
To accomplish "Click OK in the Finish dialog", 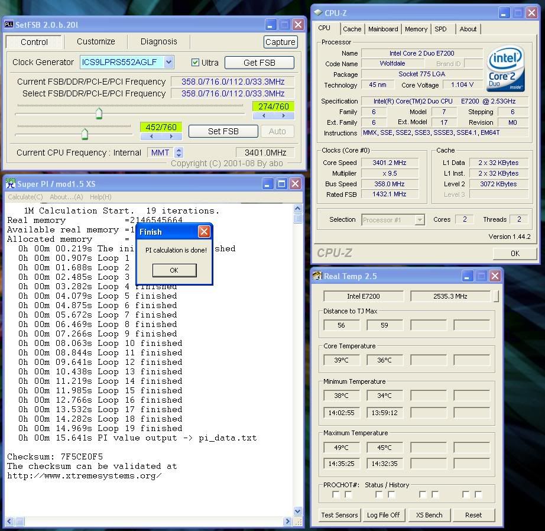I will (x=174, y=270).
